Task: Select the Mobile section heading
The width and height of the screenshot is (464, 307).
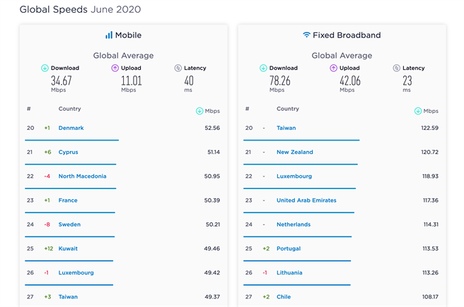Action: [x=129, y=35]
